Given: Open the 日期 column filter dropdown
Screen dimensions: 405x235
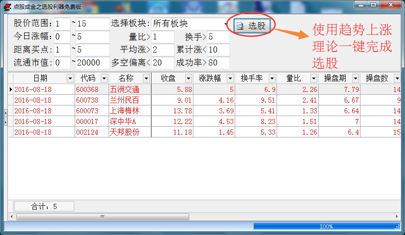Looking at the screenshot, I should coord(70,78).
